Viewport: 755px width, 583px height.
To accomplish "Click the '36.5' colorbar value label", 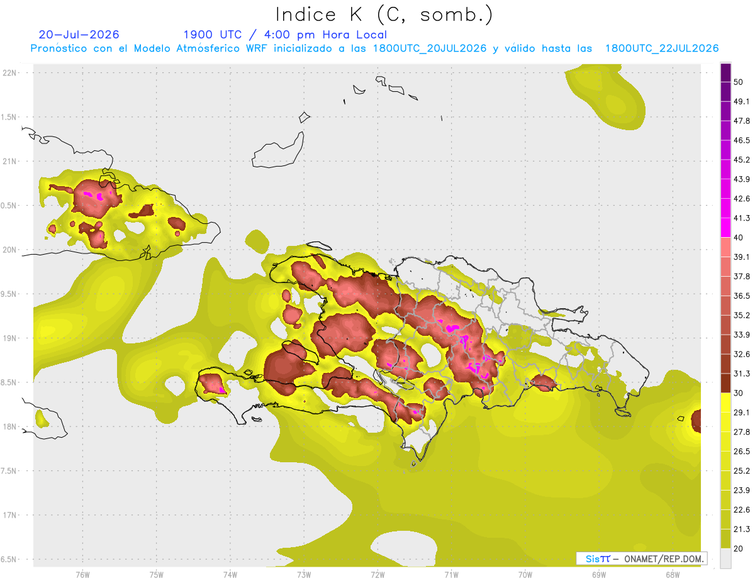I will pyautogui.click(x=742, y=296).
